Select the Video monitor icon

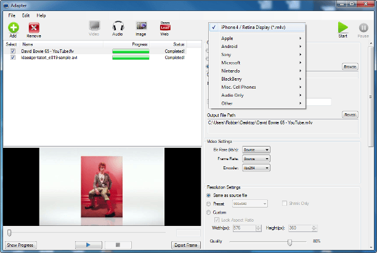pyautogui.click(x=94, y=26)
